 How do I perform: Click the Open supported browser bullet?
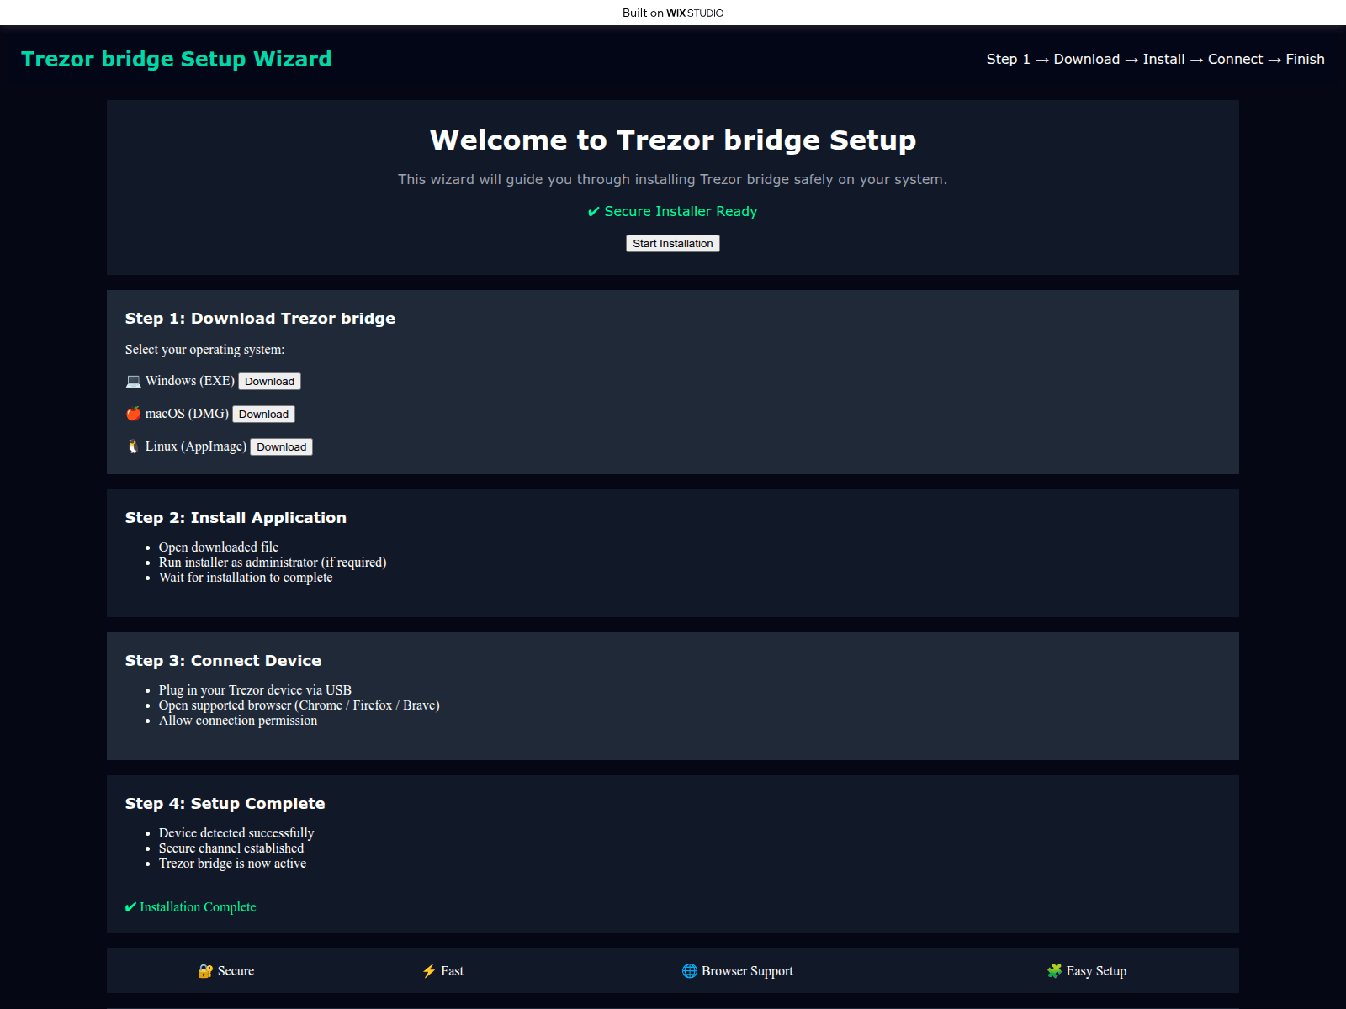pyautogui.click(x=299, y=705)
